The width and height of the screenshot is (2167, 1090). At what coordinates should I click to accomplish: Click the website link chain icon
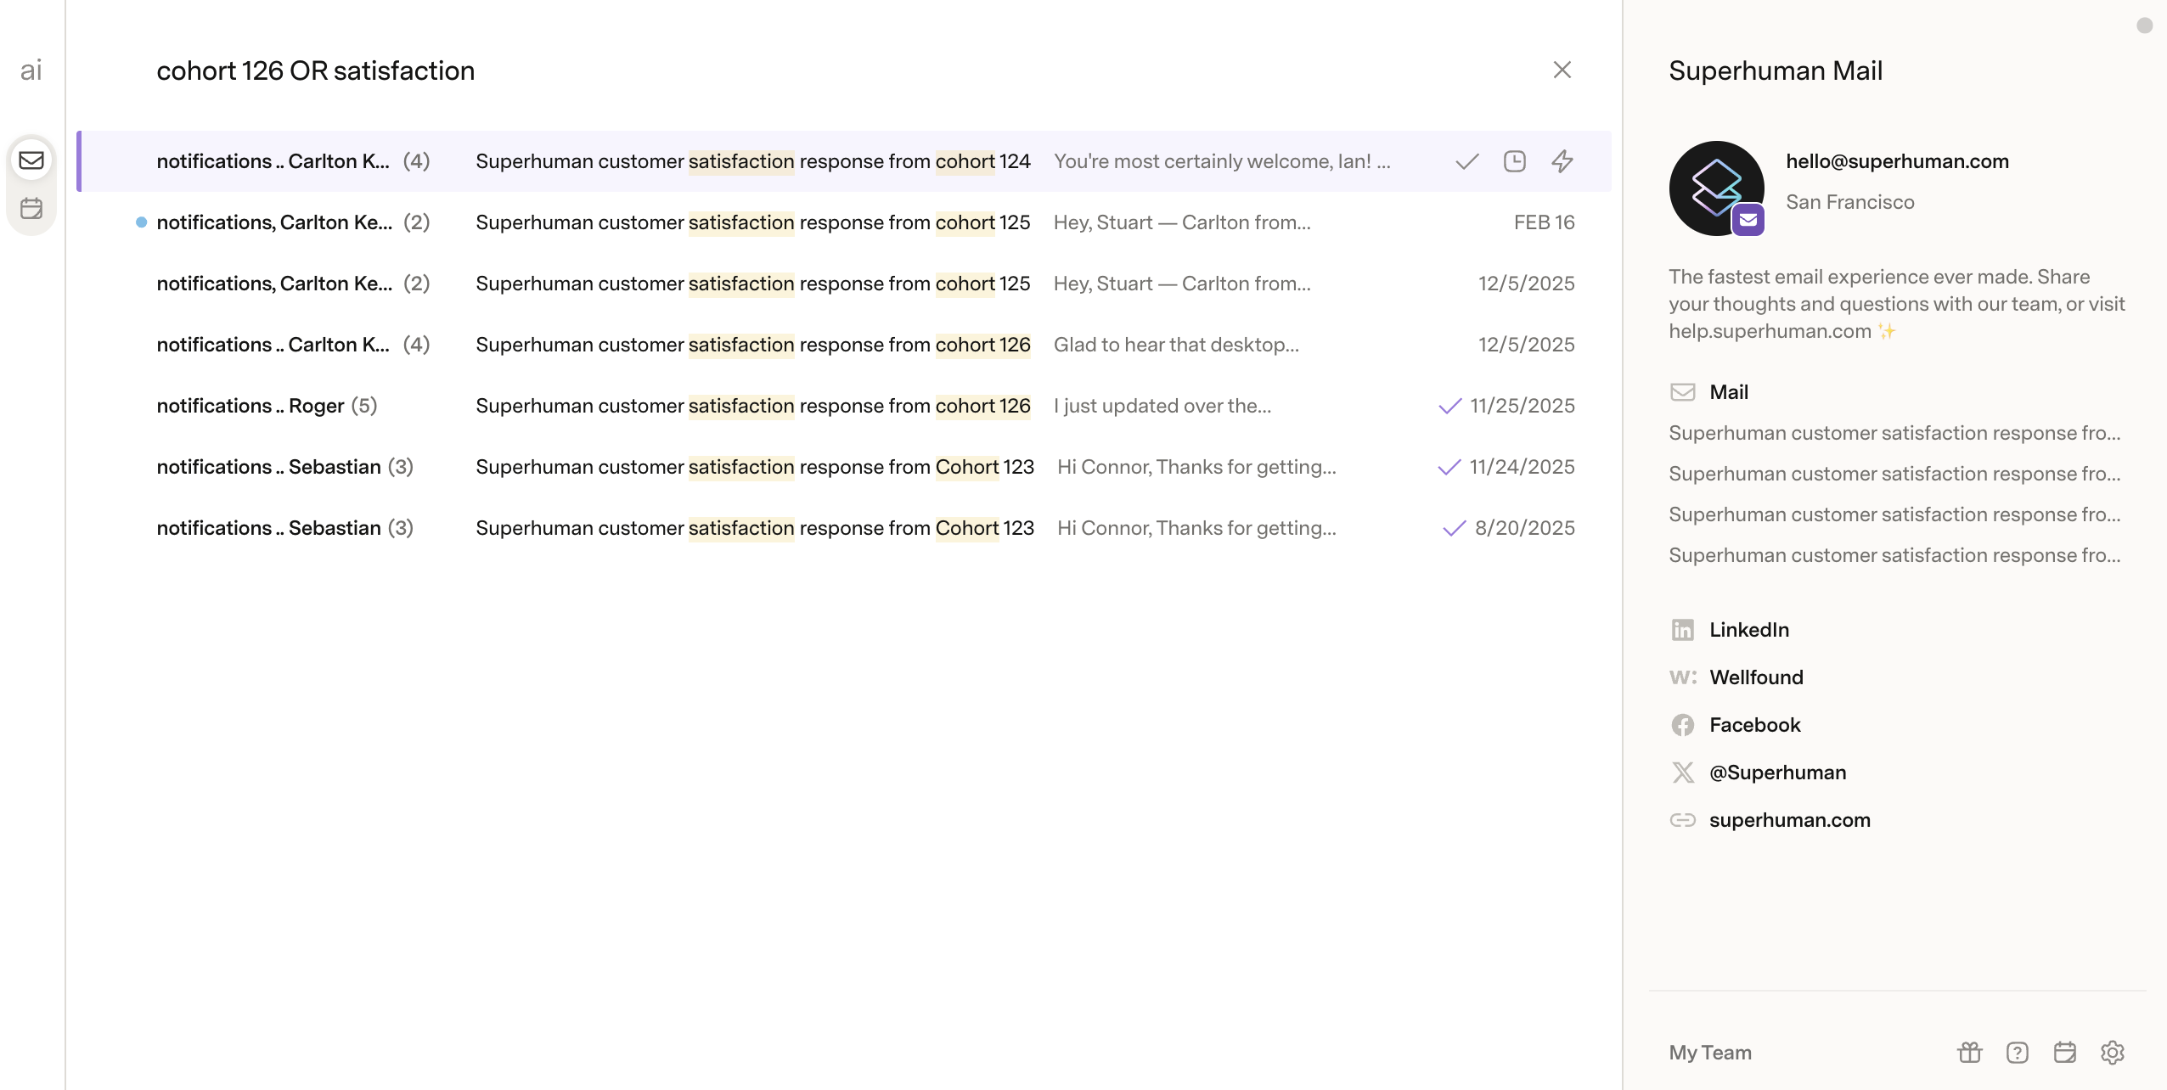[1683, 820]
